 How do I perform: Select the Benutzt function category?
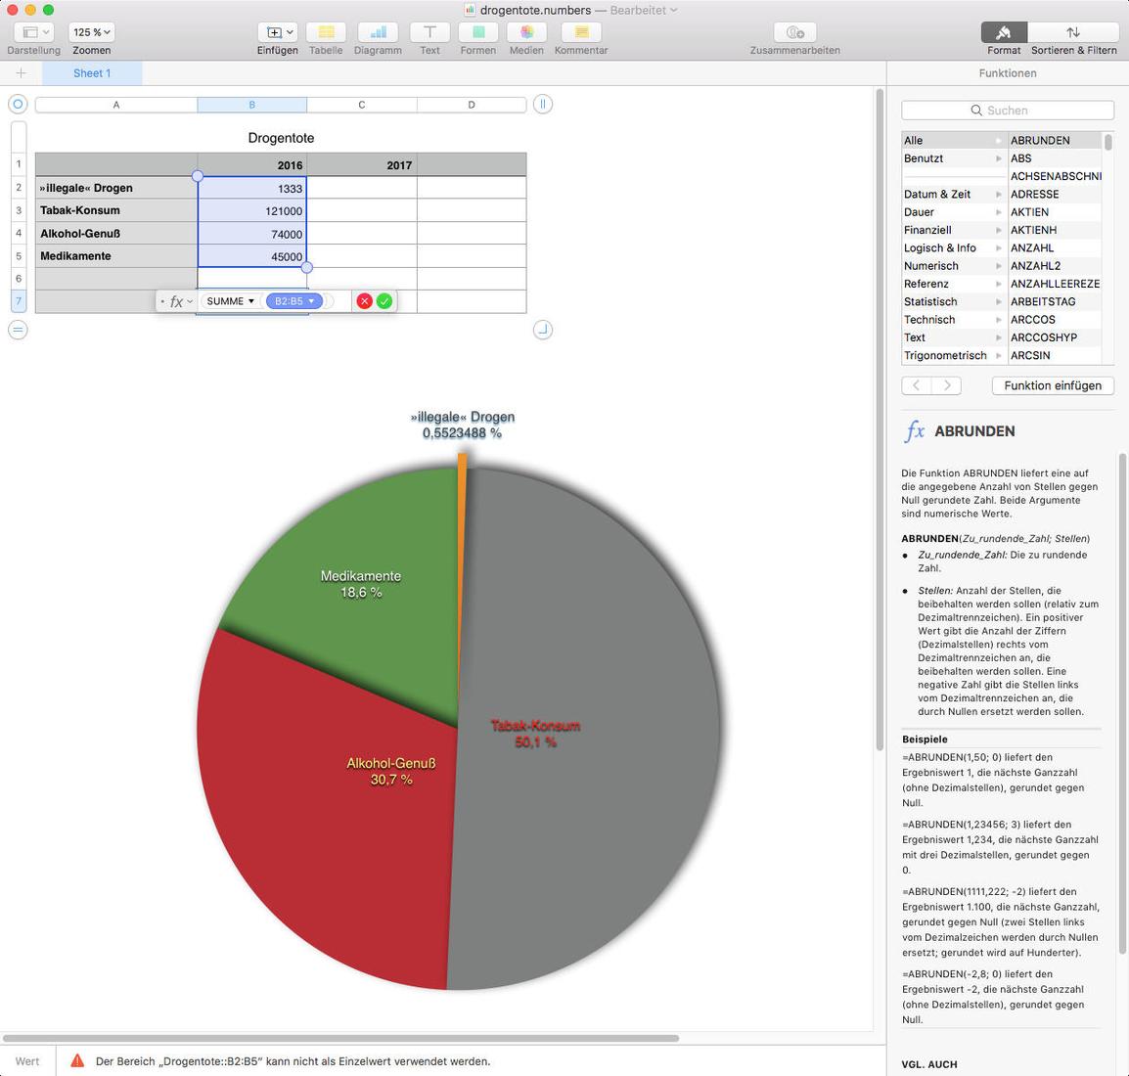[953, 158]
